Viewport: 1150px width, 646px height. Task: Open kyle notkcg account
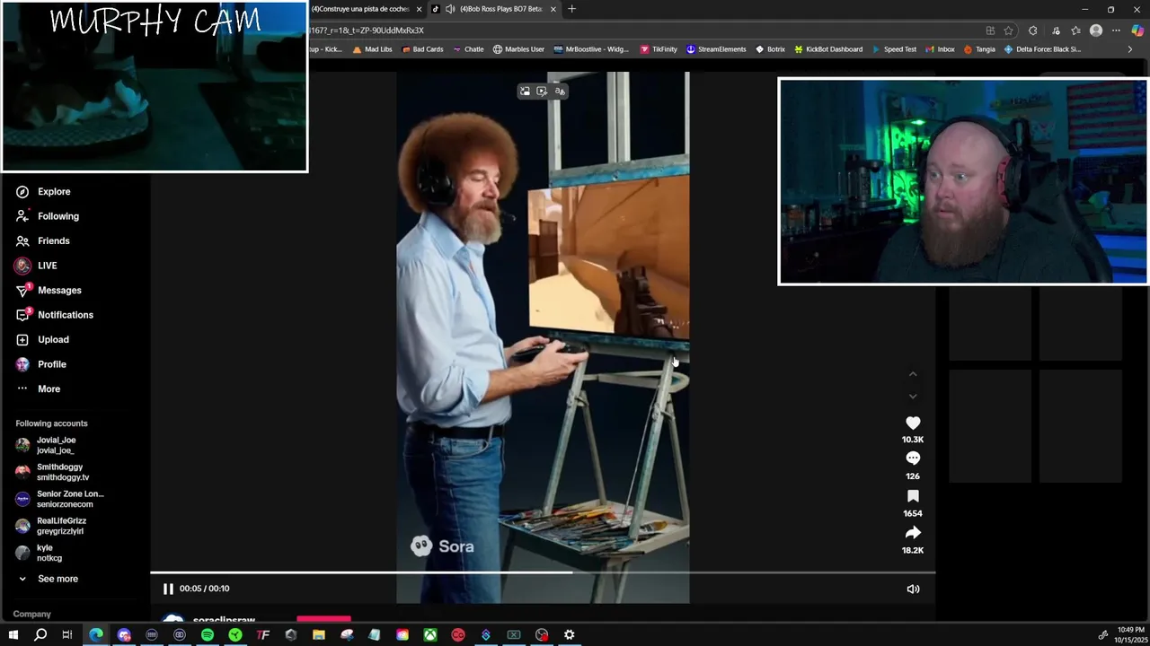pyautogui.click(x=39, y=553)
